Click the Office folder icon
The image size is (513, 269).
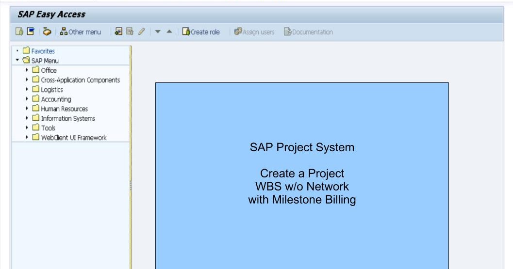coord(35,70)
